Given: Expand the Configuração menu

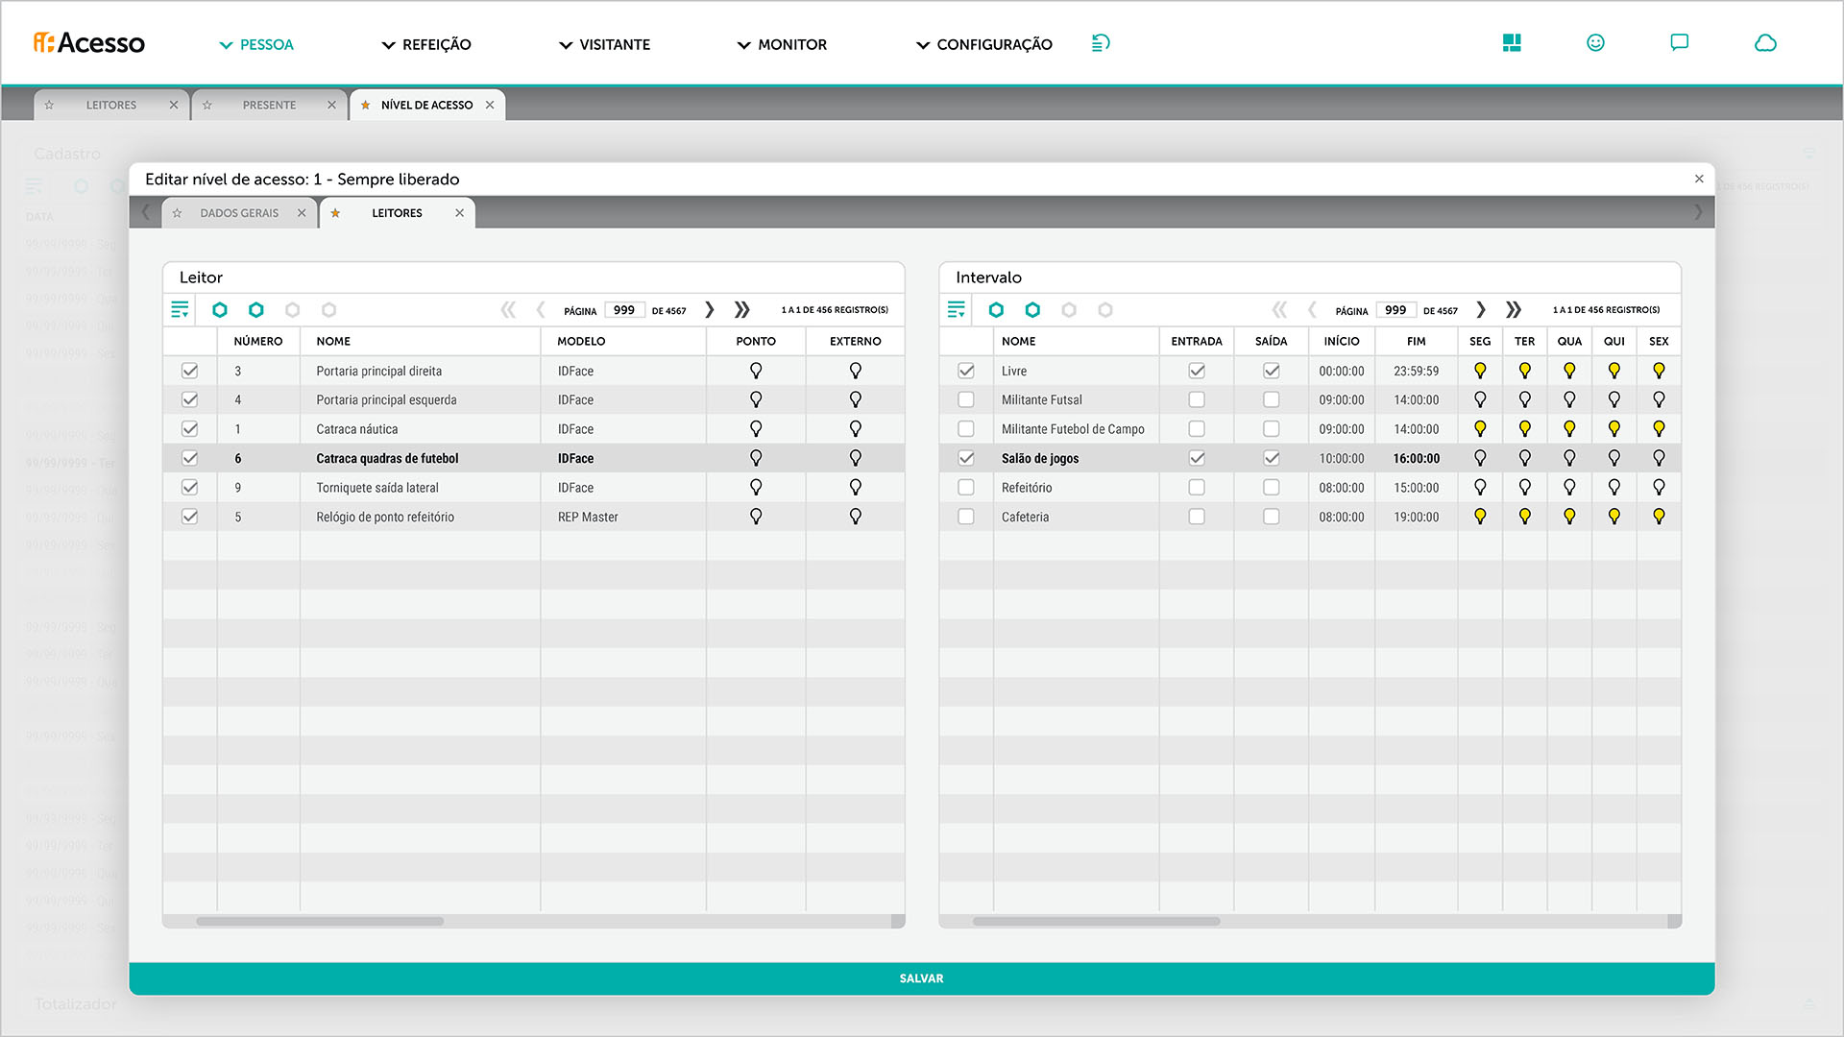Looking at the screenshot, I should point(984,44).
